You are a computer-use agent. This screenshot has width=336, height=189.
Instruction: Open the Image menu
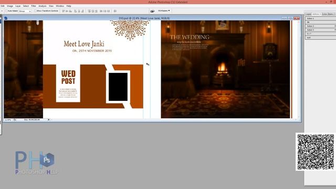point(10,6)
